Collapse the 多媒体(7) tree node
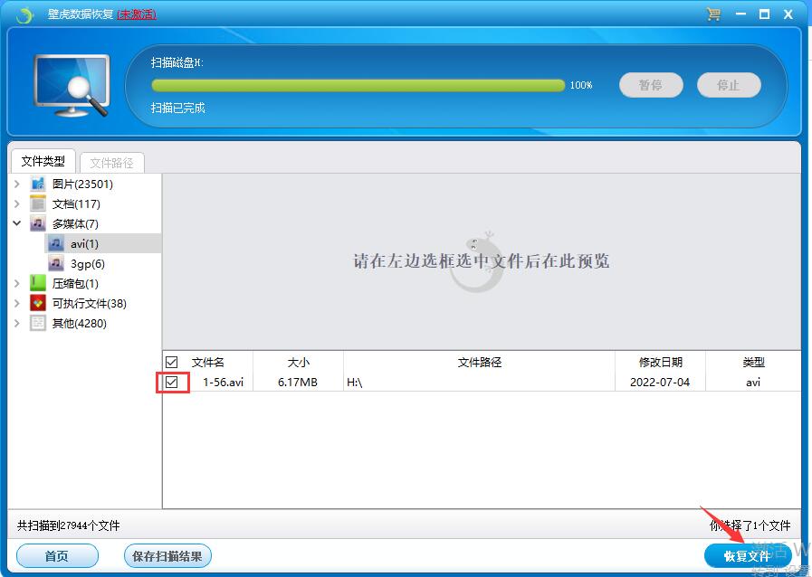 (17, 224)
